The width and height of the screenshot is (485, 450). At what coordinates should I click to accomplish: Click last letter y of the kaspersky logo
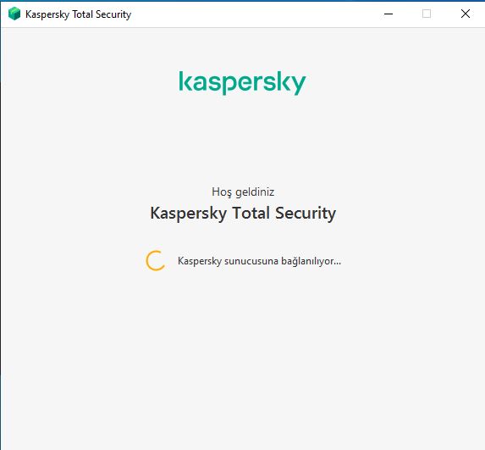tap(298, 85)
